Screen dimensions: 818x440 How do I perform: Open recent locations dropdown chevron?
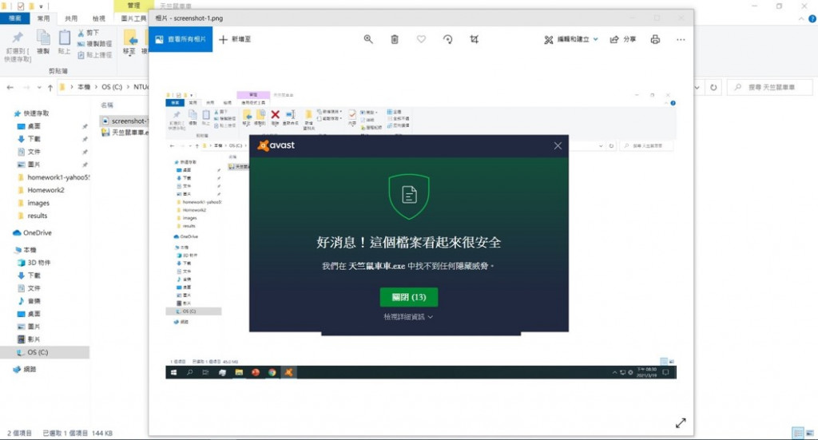tap(38, 88)
